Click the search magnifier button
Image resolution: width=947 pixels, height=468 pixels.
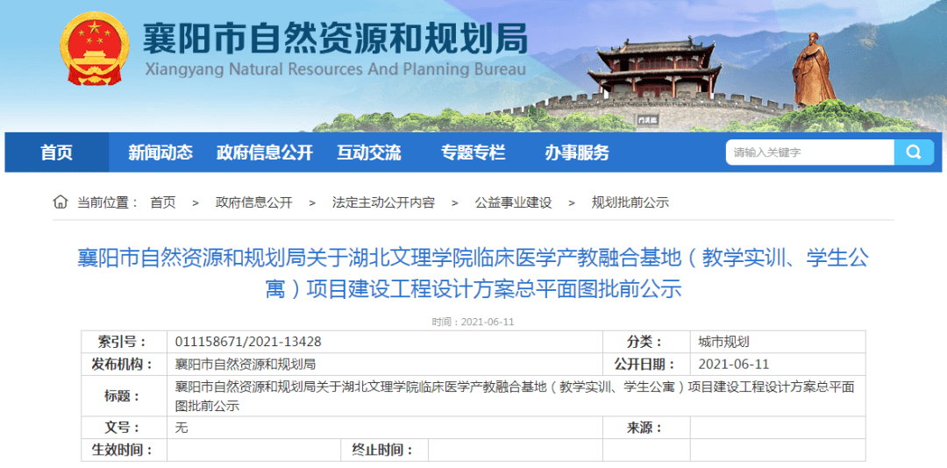(x=914, y=152)
